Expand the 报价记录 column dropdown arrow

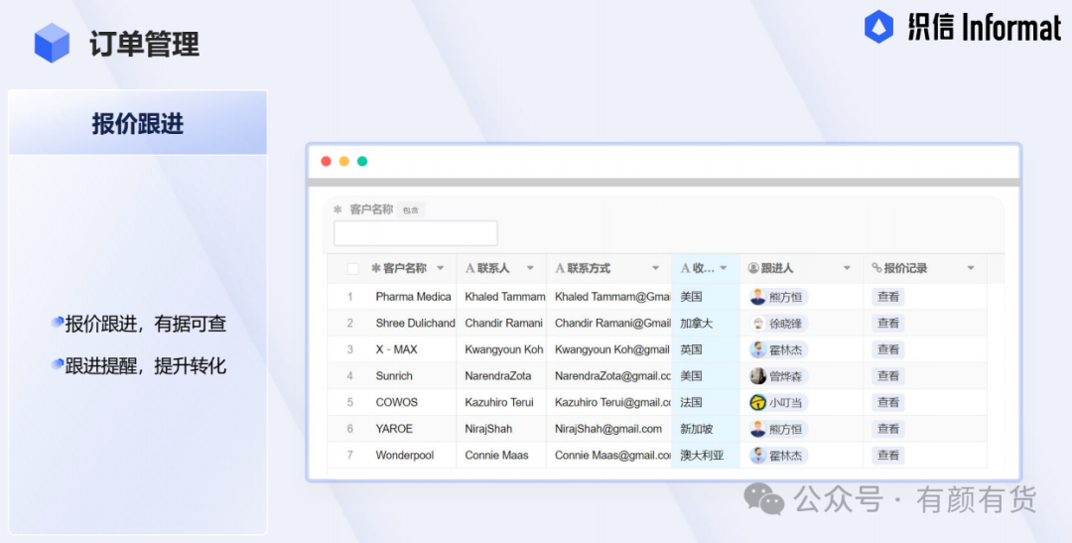click(x=970, y=268)
